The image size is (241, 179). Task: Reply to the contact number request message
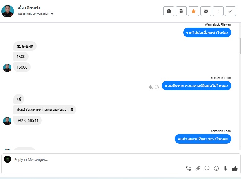[x=151, y=87]
